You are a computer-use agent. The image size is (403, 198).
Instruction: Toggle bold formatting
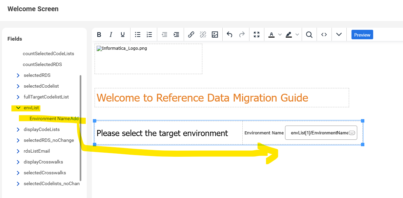99,35
